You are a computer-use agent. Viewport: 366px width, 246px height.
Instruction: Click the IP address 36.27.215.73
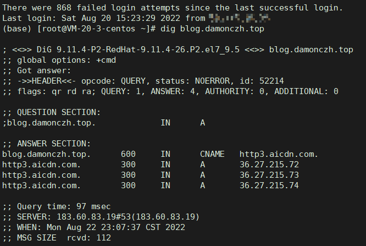tap(269, 175)
